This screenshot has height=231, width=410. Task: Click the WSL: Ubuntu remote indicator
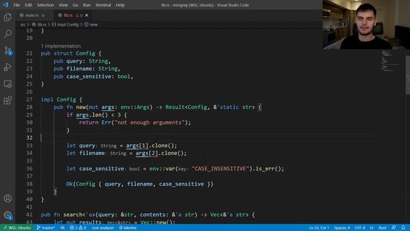[x=17, y=228]
